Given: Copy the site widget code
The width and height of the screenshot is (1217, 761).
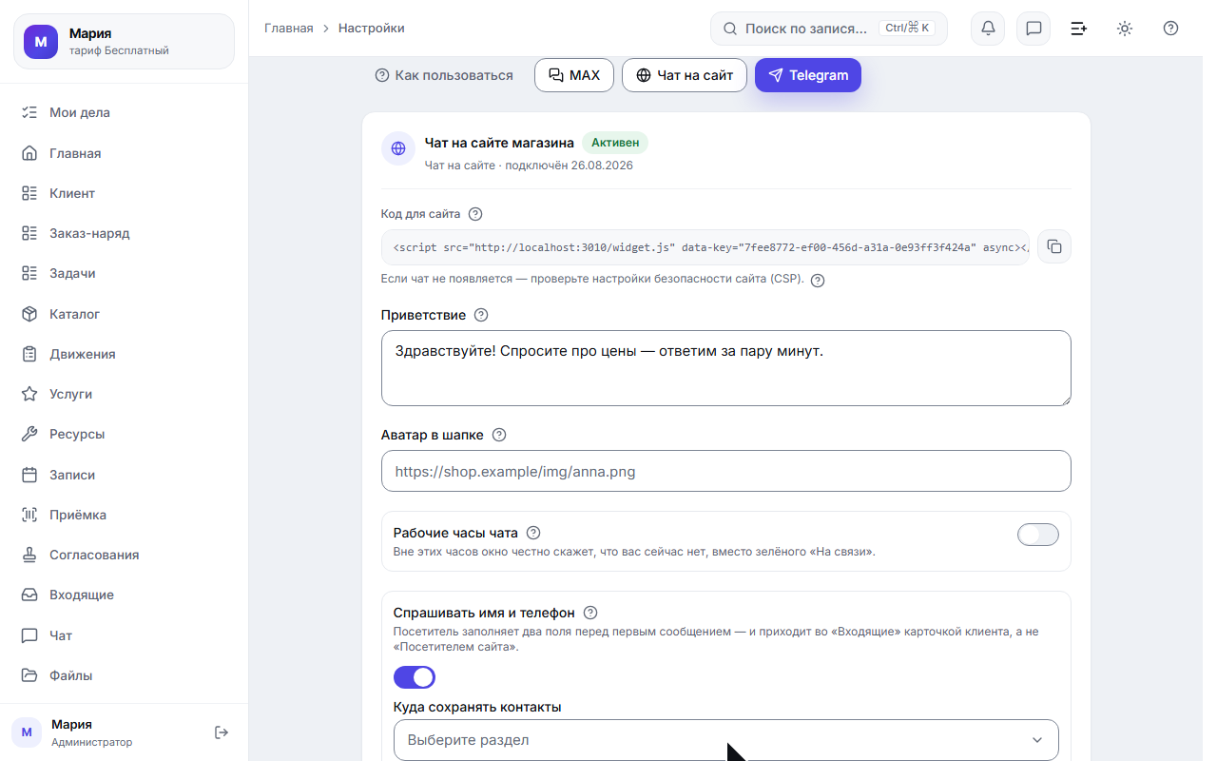Looking at the screenshot, I should (1054, 247).
